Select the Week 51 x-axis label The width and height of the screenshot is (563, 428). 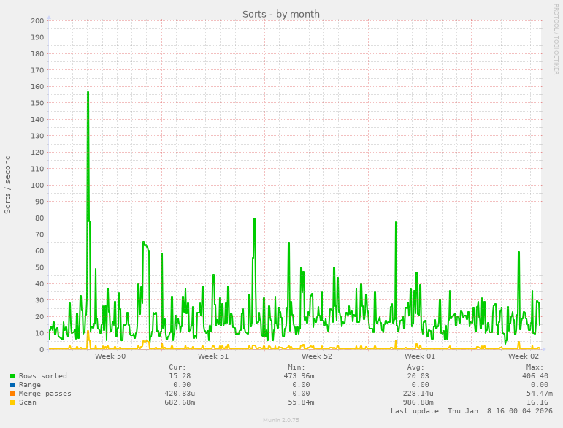213,356
